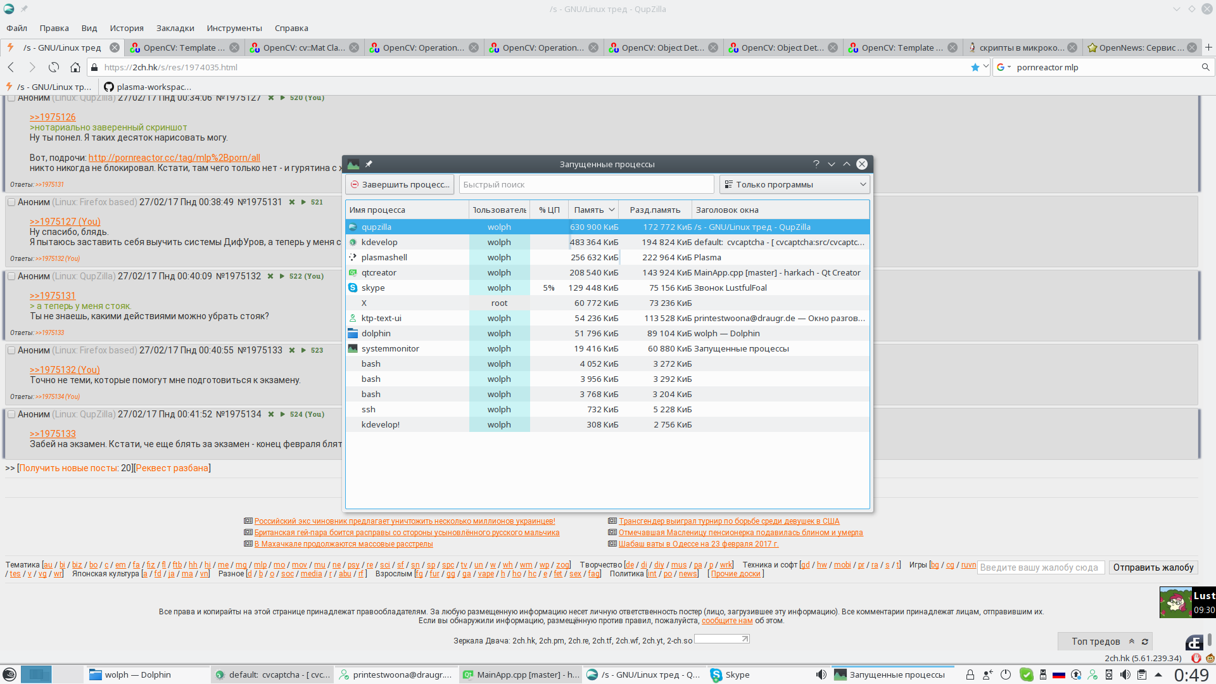This screenshot has width=1216, height=684.
Task: Click the dolphin folder icon in process list
Action: (x=353, y=333)
